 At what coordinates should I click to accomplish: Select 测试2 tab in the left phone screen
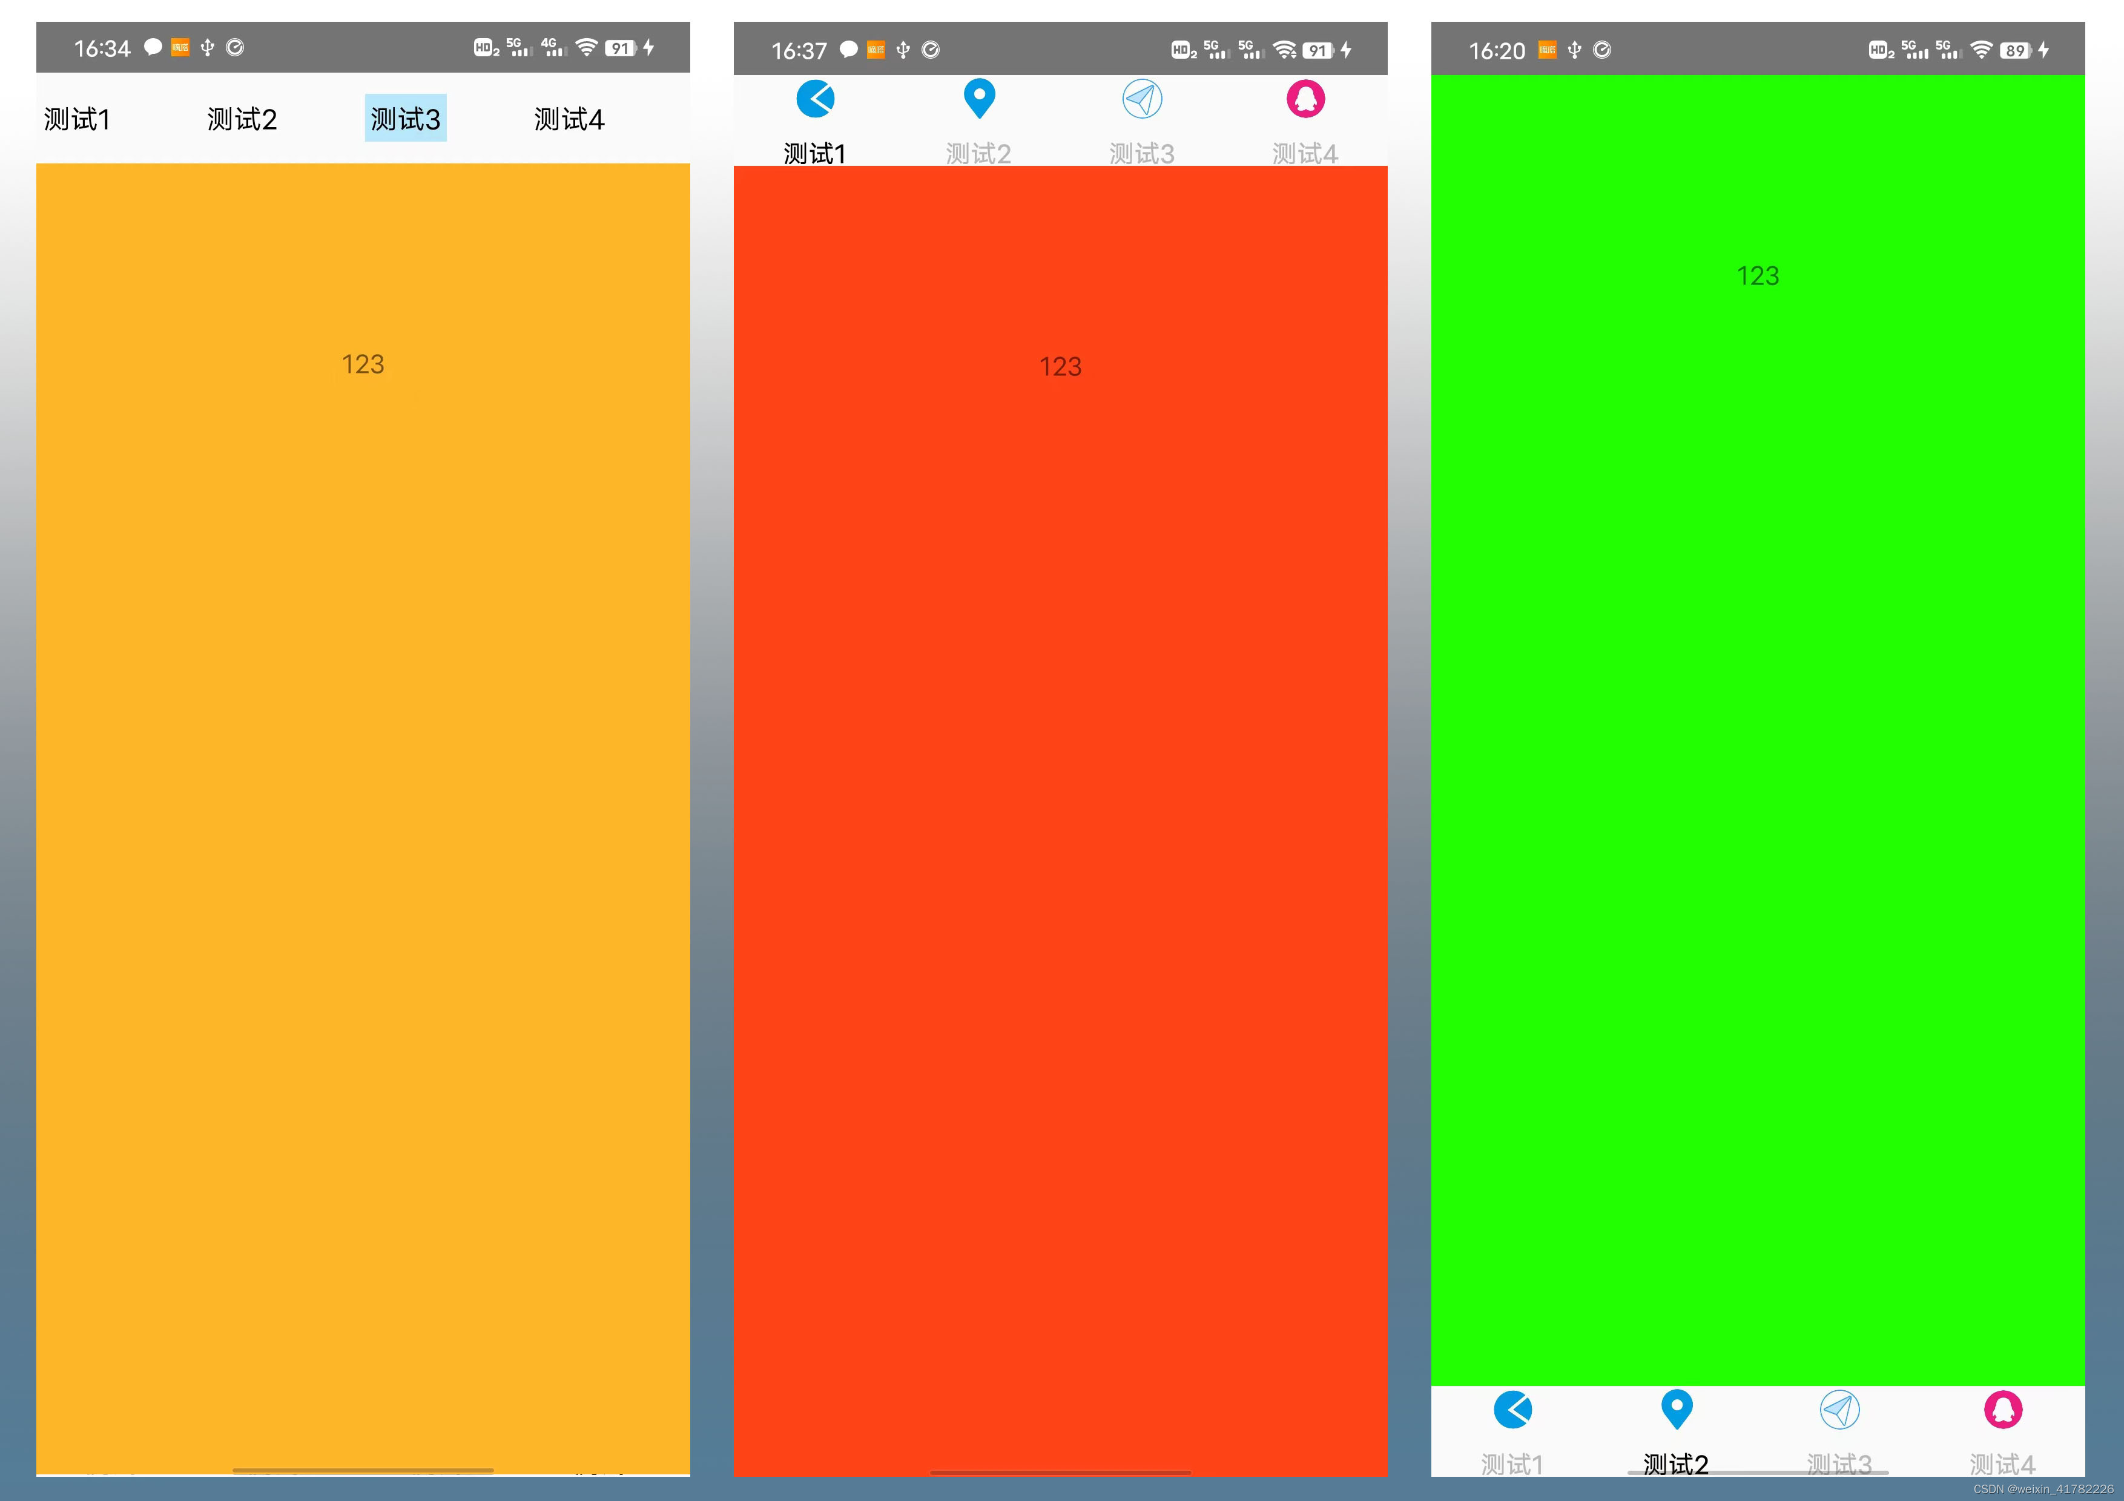pos(242,119)
